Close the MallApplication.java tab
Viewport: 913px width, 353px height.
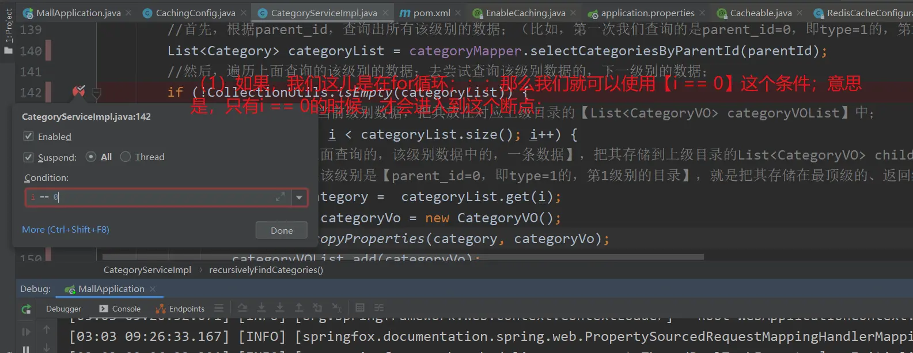[x=128, y=13]
